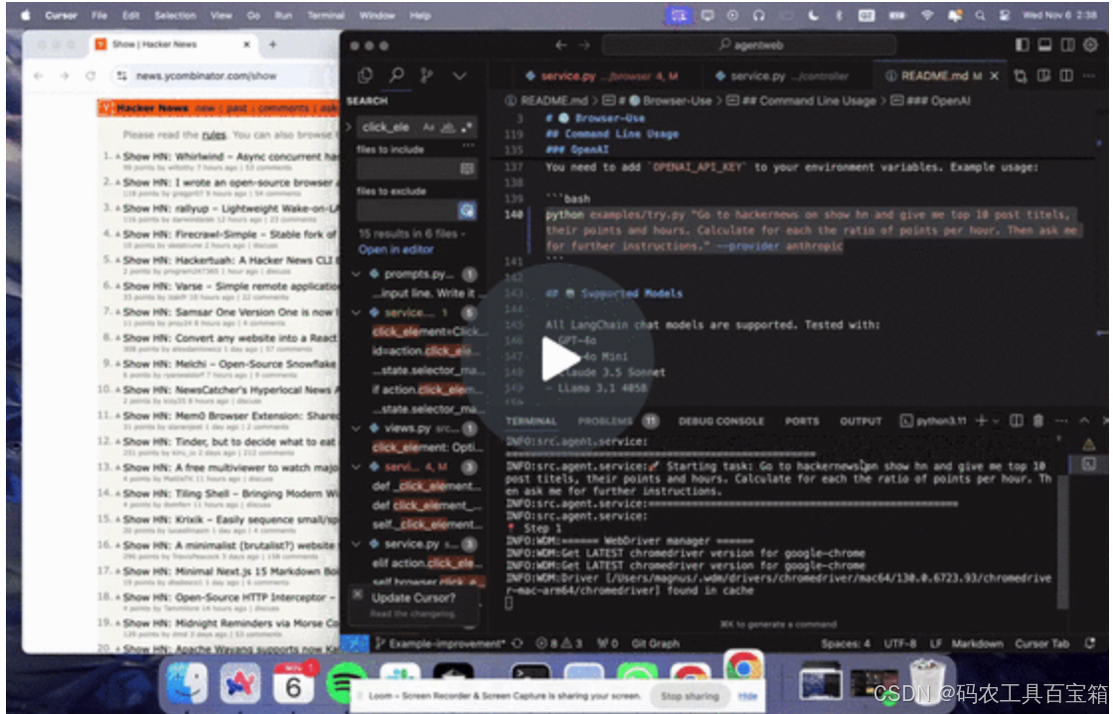The image size is (1113, 714).
Task: Collapse the service.py results group with 5 matches
Action: pos(357,312)
